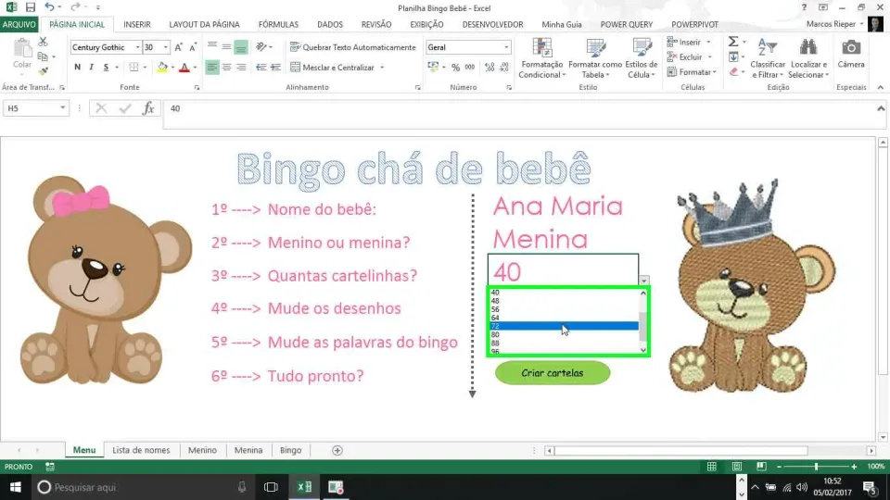Screen dimensions: 890x500
Task: Open the Century Gothic font dropdown
Action: coord(137,47)
